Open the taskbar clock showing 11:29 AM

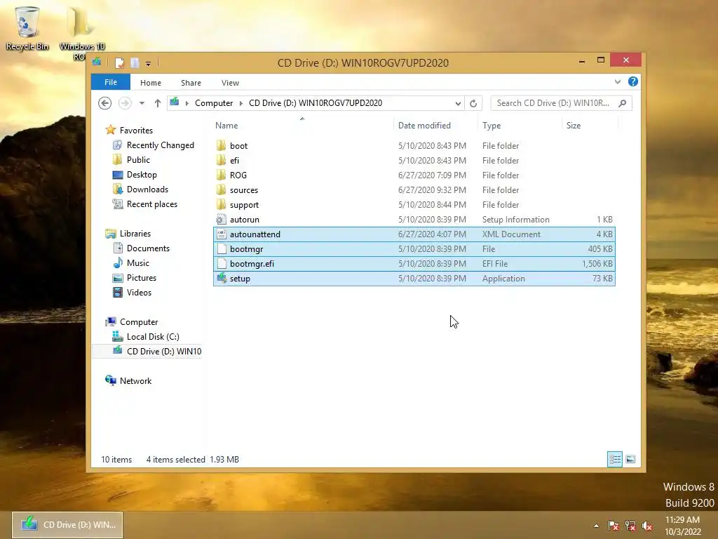(683, 526)
